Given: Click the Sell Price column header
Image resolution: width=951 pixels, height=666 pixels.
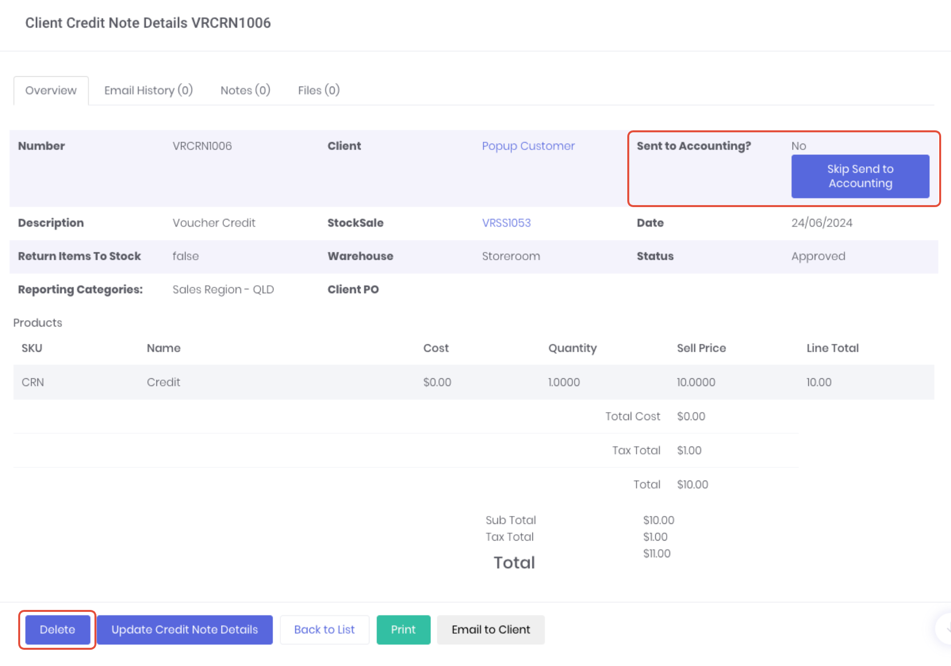Looking at the screenshot, I should [701, 348].
